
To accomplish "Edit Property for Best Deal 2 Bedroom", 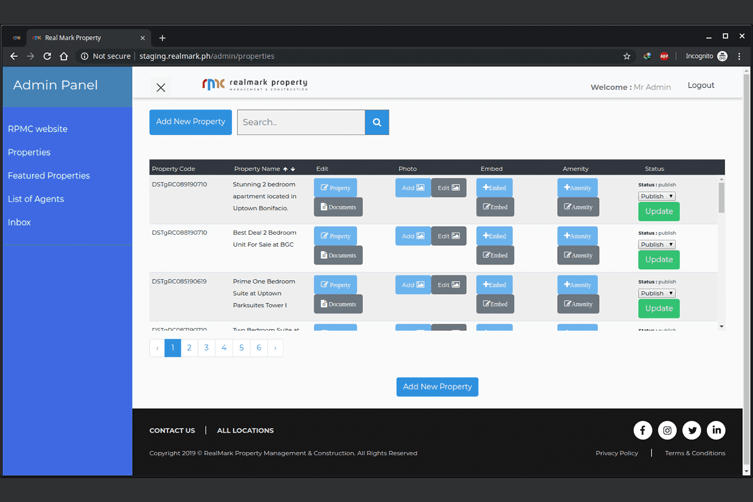I will pyautogui.click(x=335, y=236).
